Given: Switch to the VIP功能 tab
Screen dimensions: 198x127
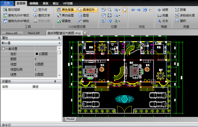Looking at the screenshot, I should point(68,3).
